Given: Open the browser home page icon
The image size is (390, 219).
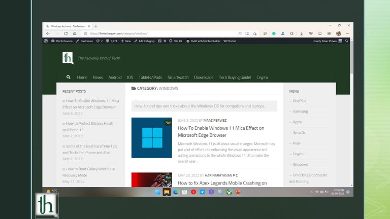Looking at the screenshot, I should [x=75, y=33].
